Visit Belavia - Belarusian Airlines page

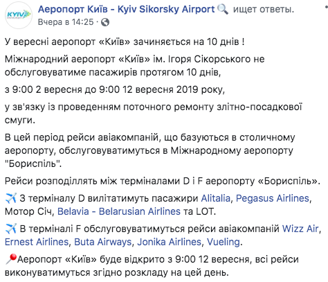pyautogui.click(x=119, y=211)
